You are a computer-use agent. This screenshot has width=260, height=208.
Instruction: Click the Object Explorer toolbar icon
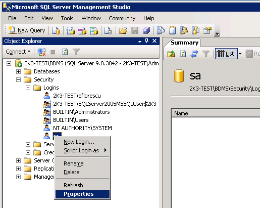(184, 30)
